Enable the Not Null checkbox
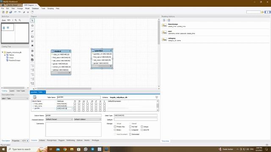Image resolution: width=271 pixels, height=152 pixels. 130,127
